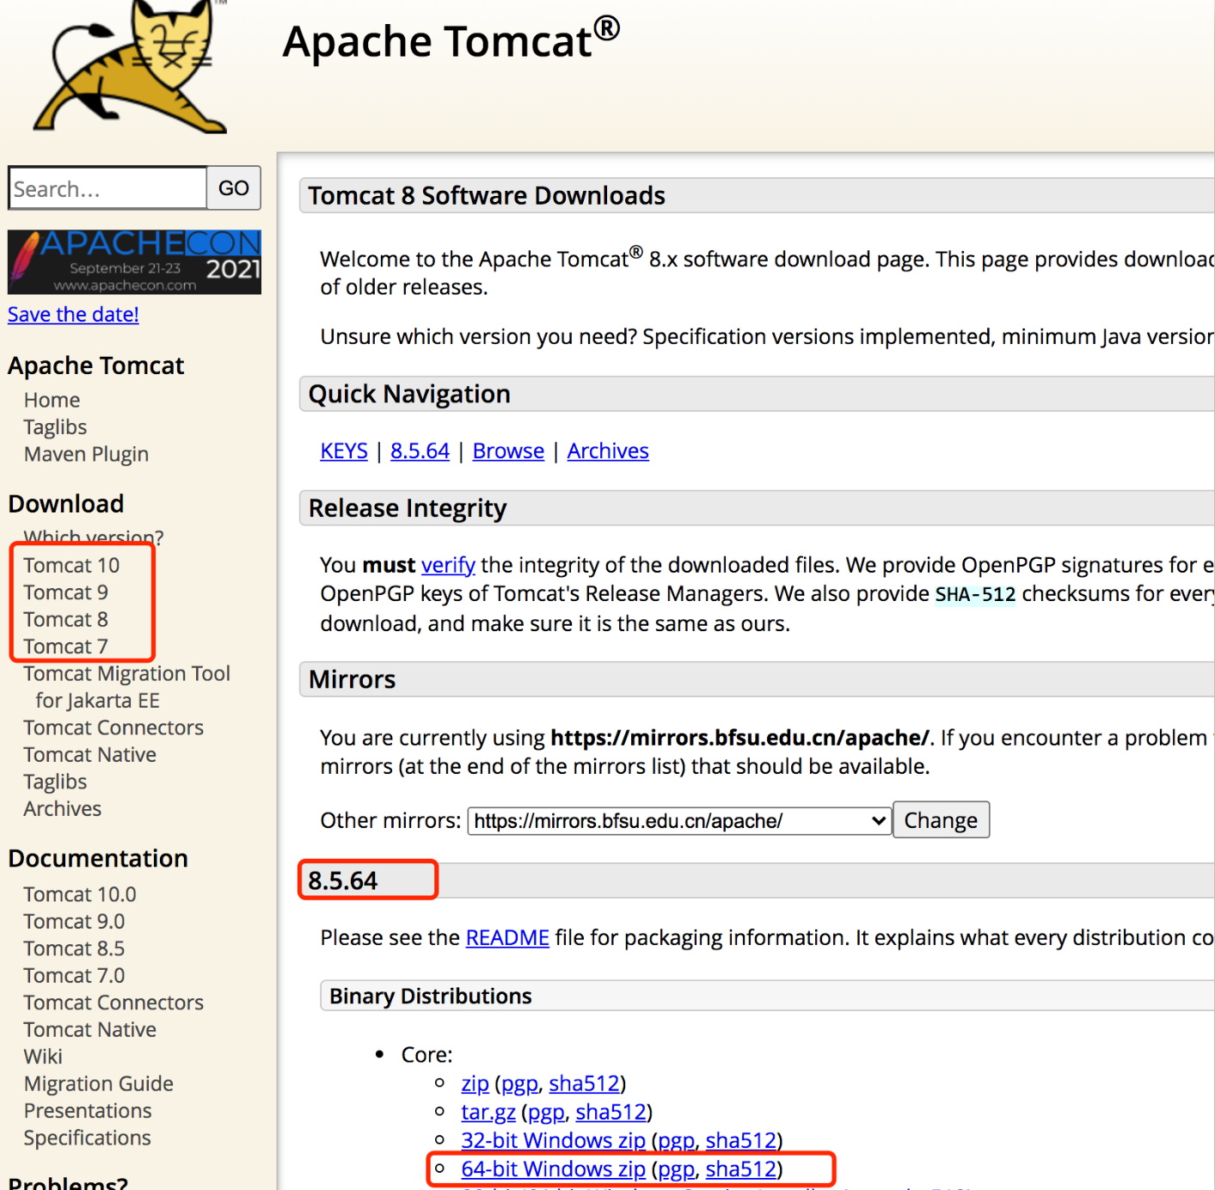Open sha512 checksum for 32-bit Windows zip
The height and width of the screenshot is (1190, 1215).
(x=741, y=1140)
